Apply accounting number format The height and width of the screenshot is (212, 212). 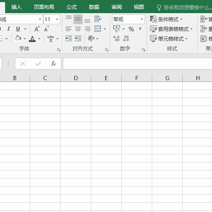point(117,29)
